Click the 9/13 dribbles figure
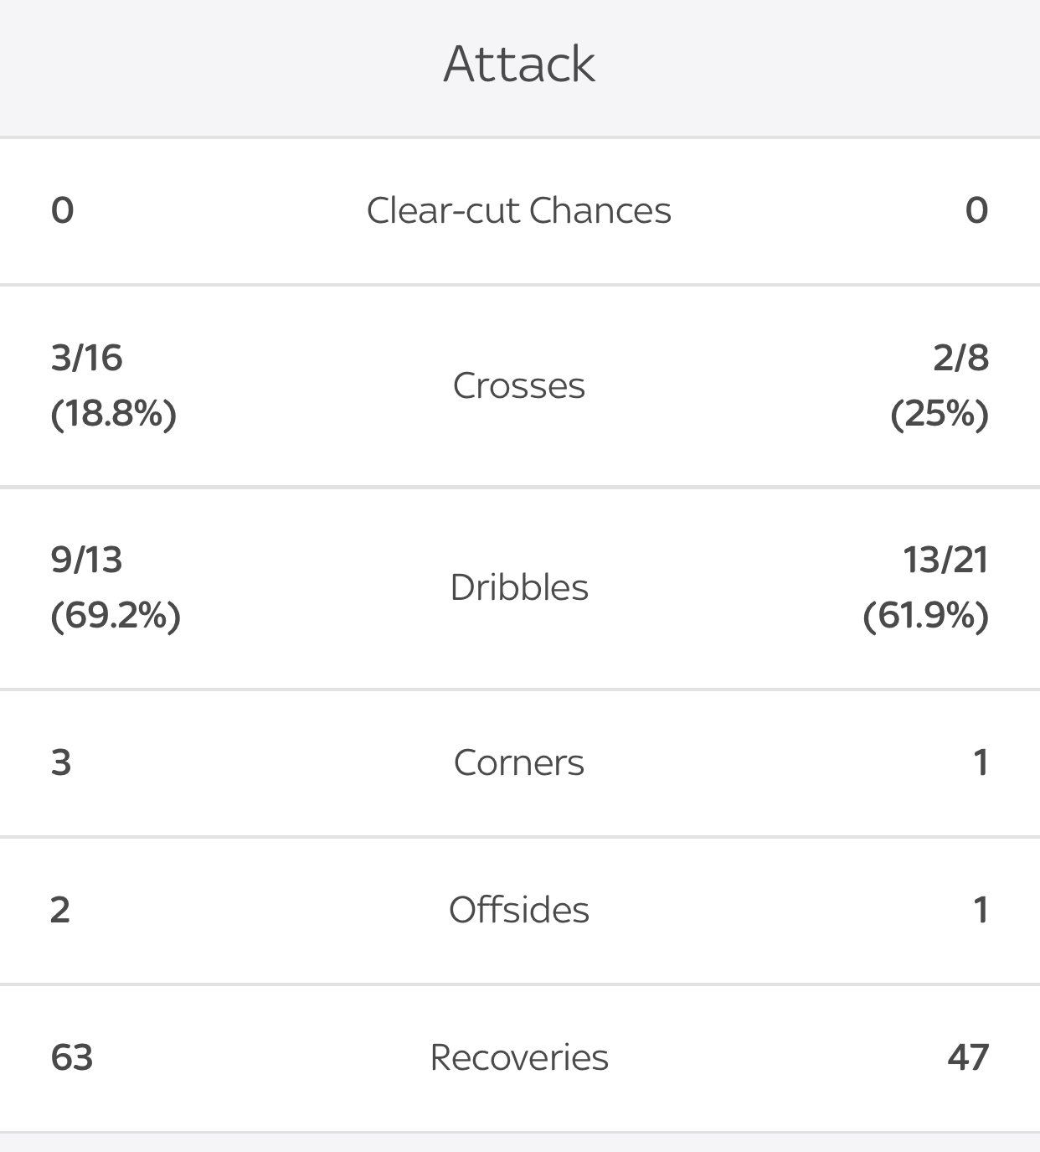This screenshot has height=1152, width=1040. (x=87, y=560)
